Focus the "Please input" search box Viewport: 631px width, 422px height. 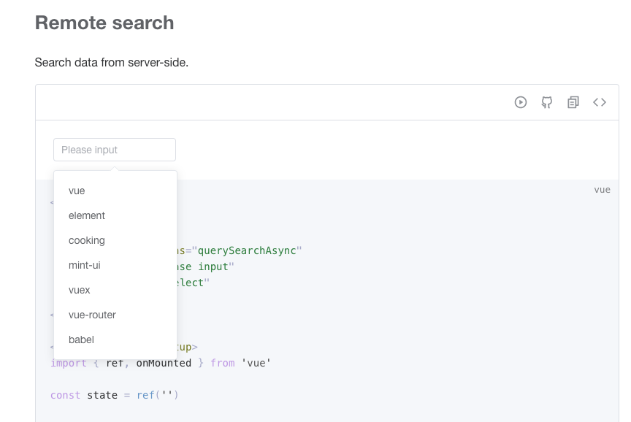click(x=114, y=149)
